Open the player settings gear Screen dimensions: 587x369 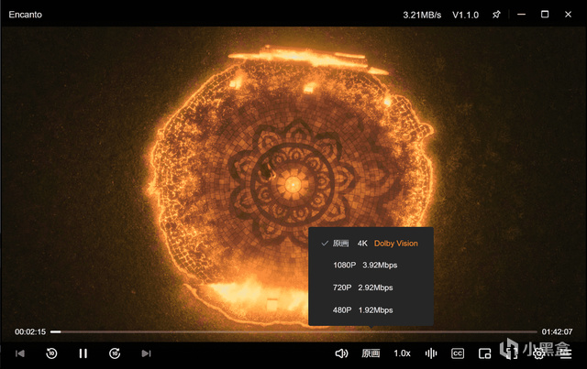(x=539, y=353)
